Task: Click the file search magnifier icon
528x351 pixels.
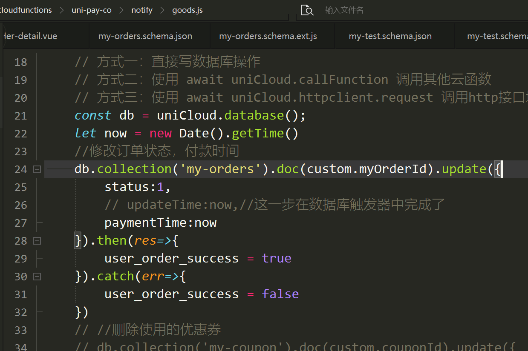Action: [307, 10]
